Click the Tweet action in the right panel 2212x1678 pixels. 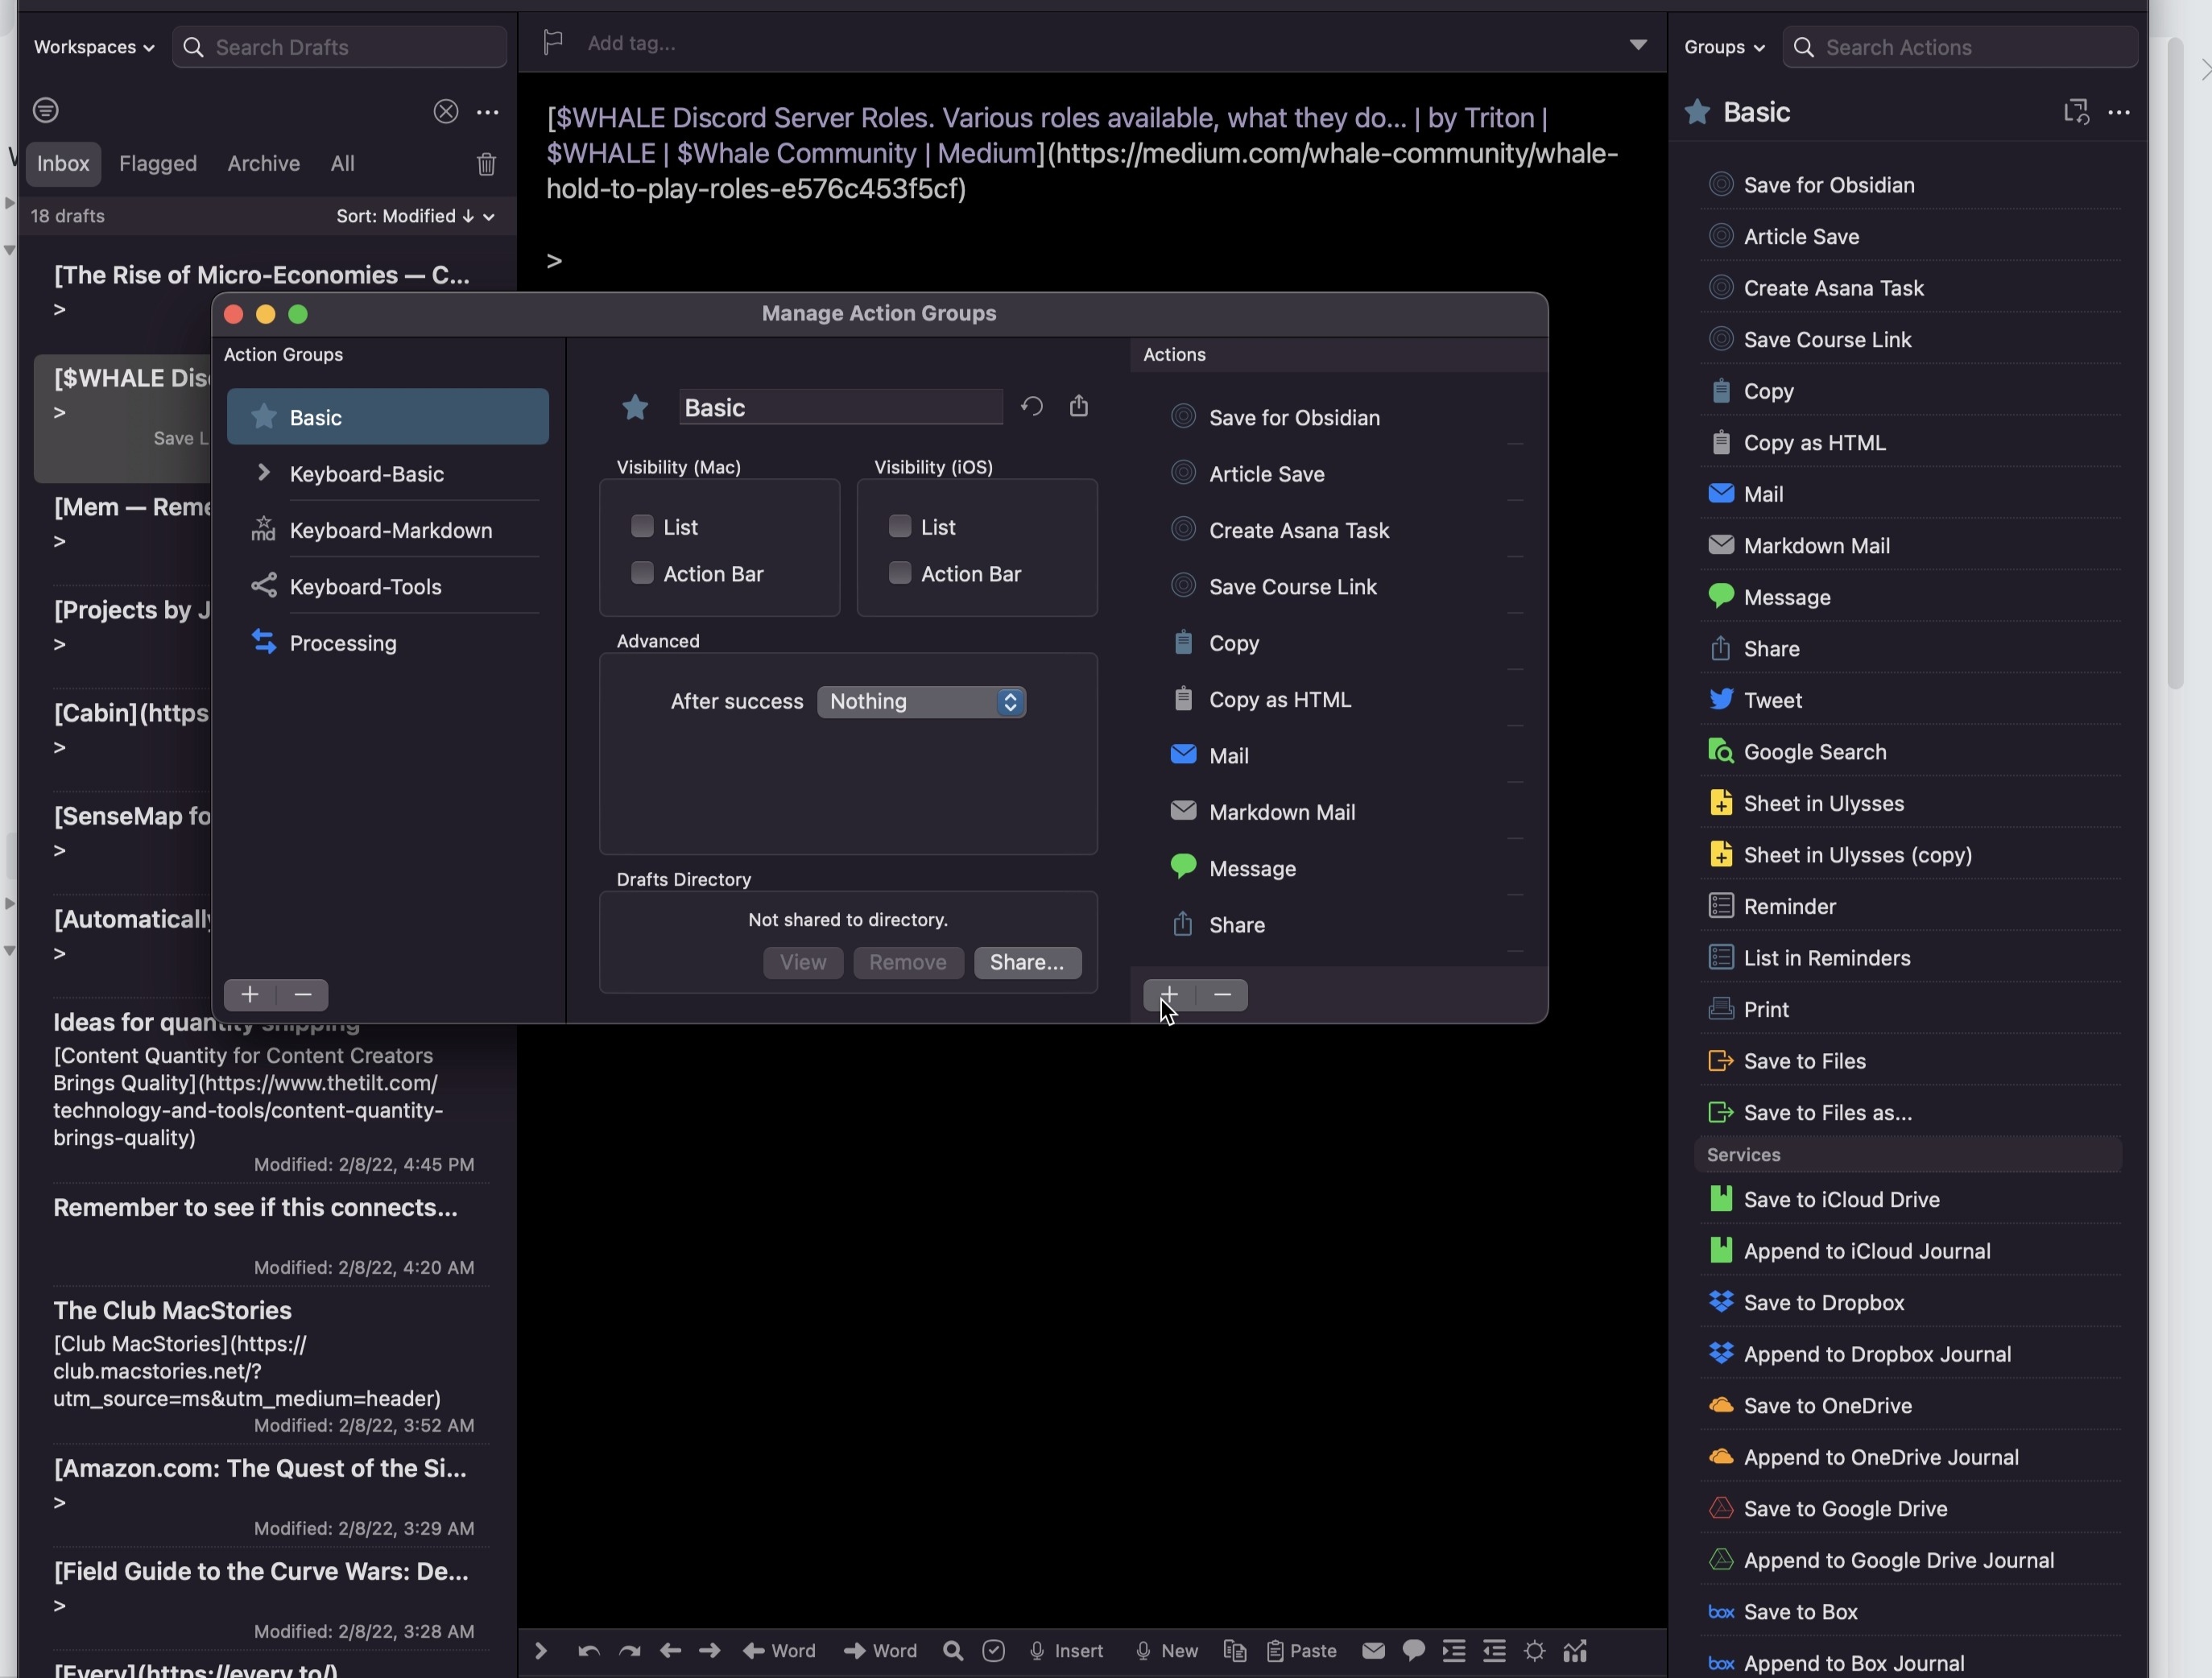point(1909,700)
